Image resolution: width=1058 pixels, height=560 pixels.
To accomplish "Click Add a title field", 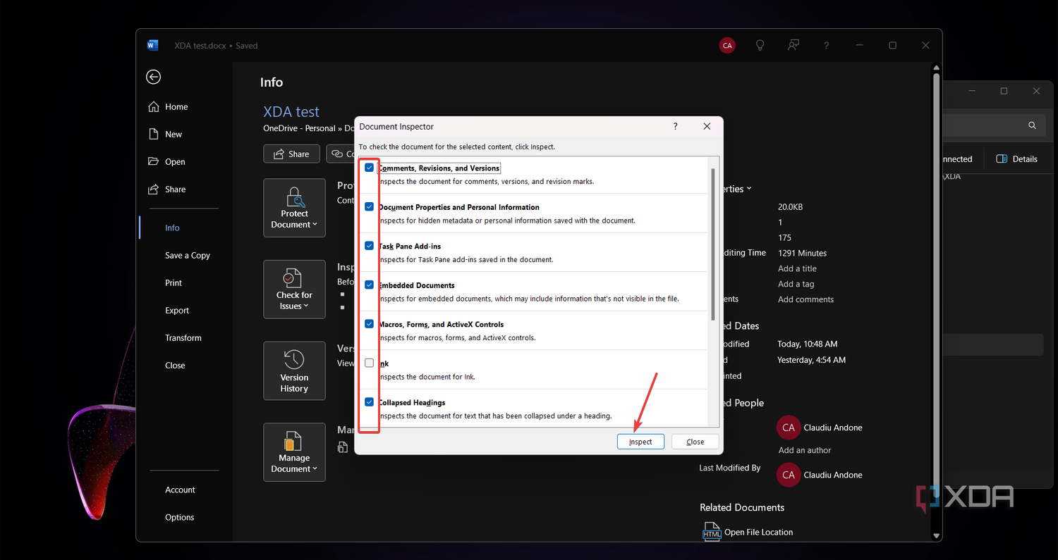I will pos(797,268).
